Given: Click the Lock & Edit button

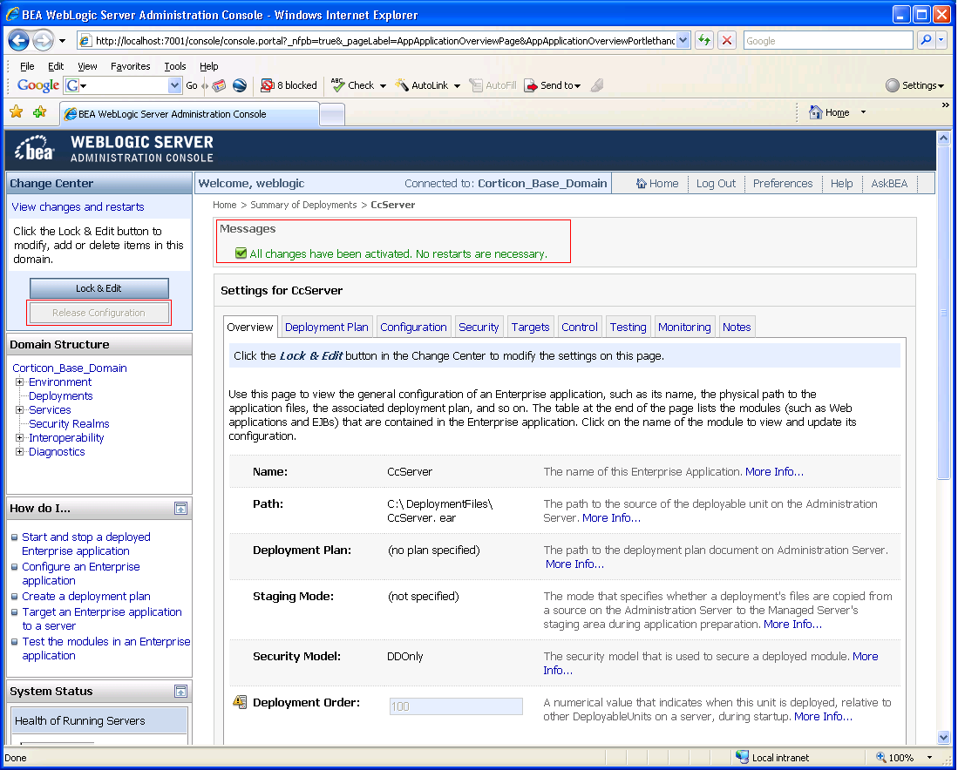Looking at the screenshot, I should [x=99, y=288].
